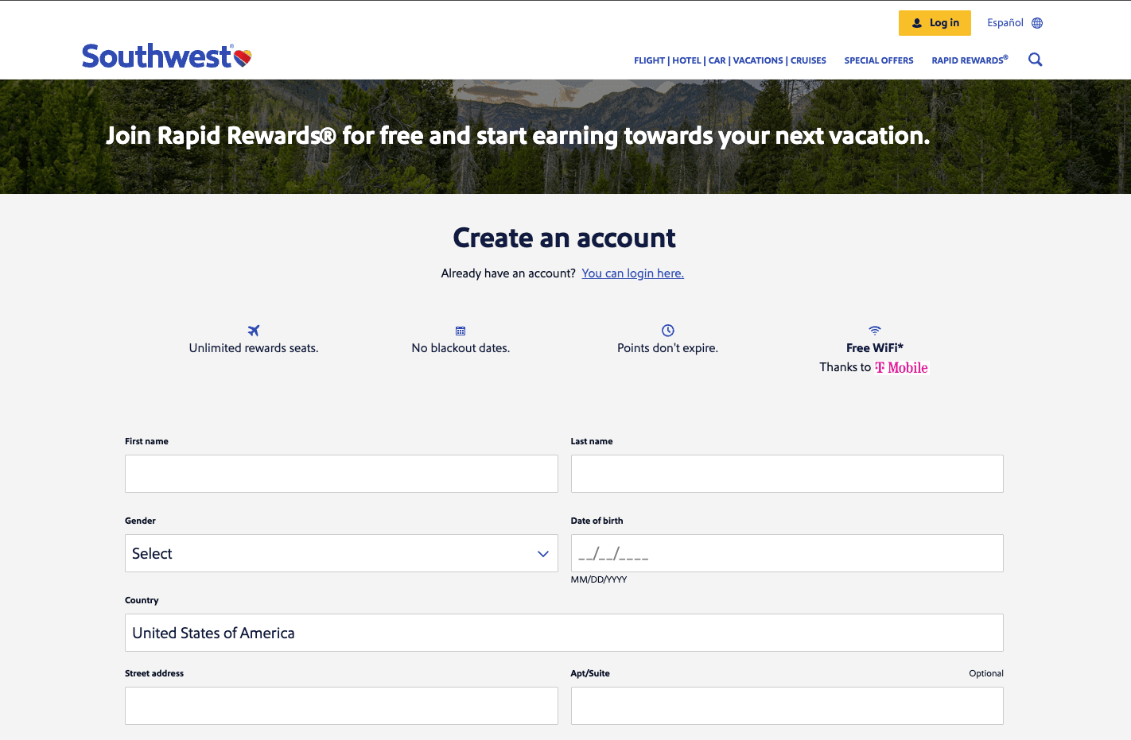The image size is (1131, 740).
Task: Click the Date of birth field
Action: tap(787, 553)
